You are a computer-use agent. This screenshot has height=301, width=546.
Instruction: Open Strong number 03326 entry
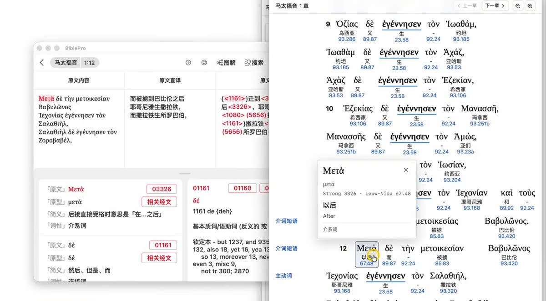[162, 189]
